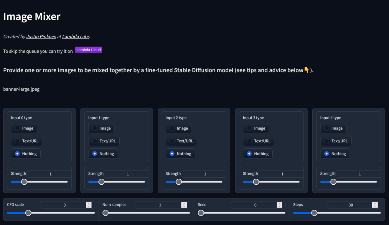This screenshot has width=389, height=225.
Task: Increment Num samples using its stepper arrow
Action: pos(184,203)
